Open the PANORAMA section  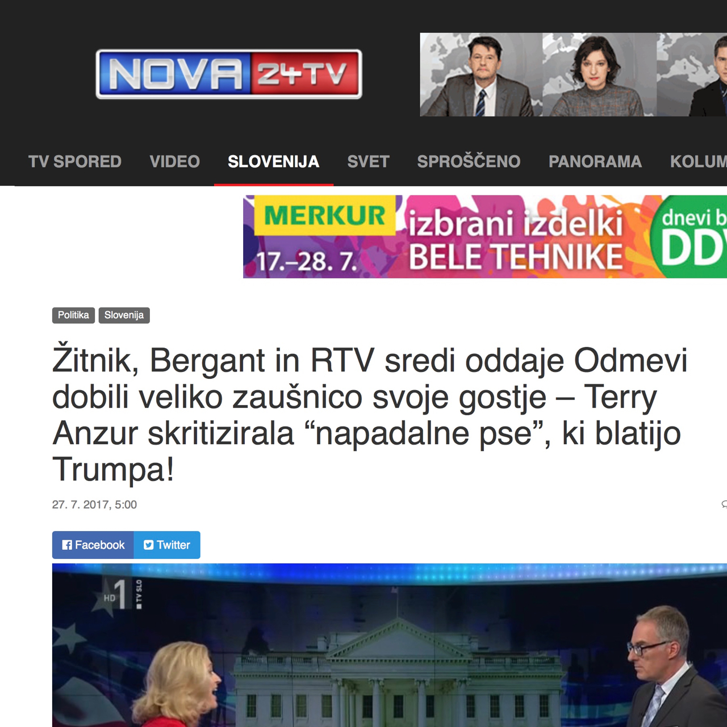point(595,161)
